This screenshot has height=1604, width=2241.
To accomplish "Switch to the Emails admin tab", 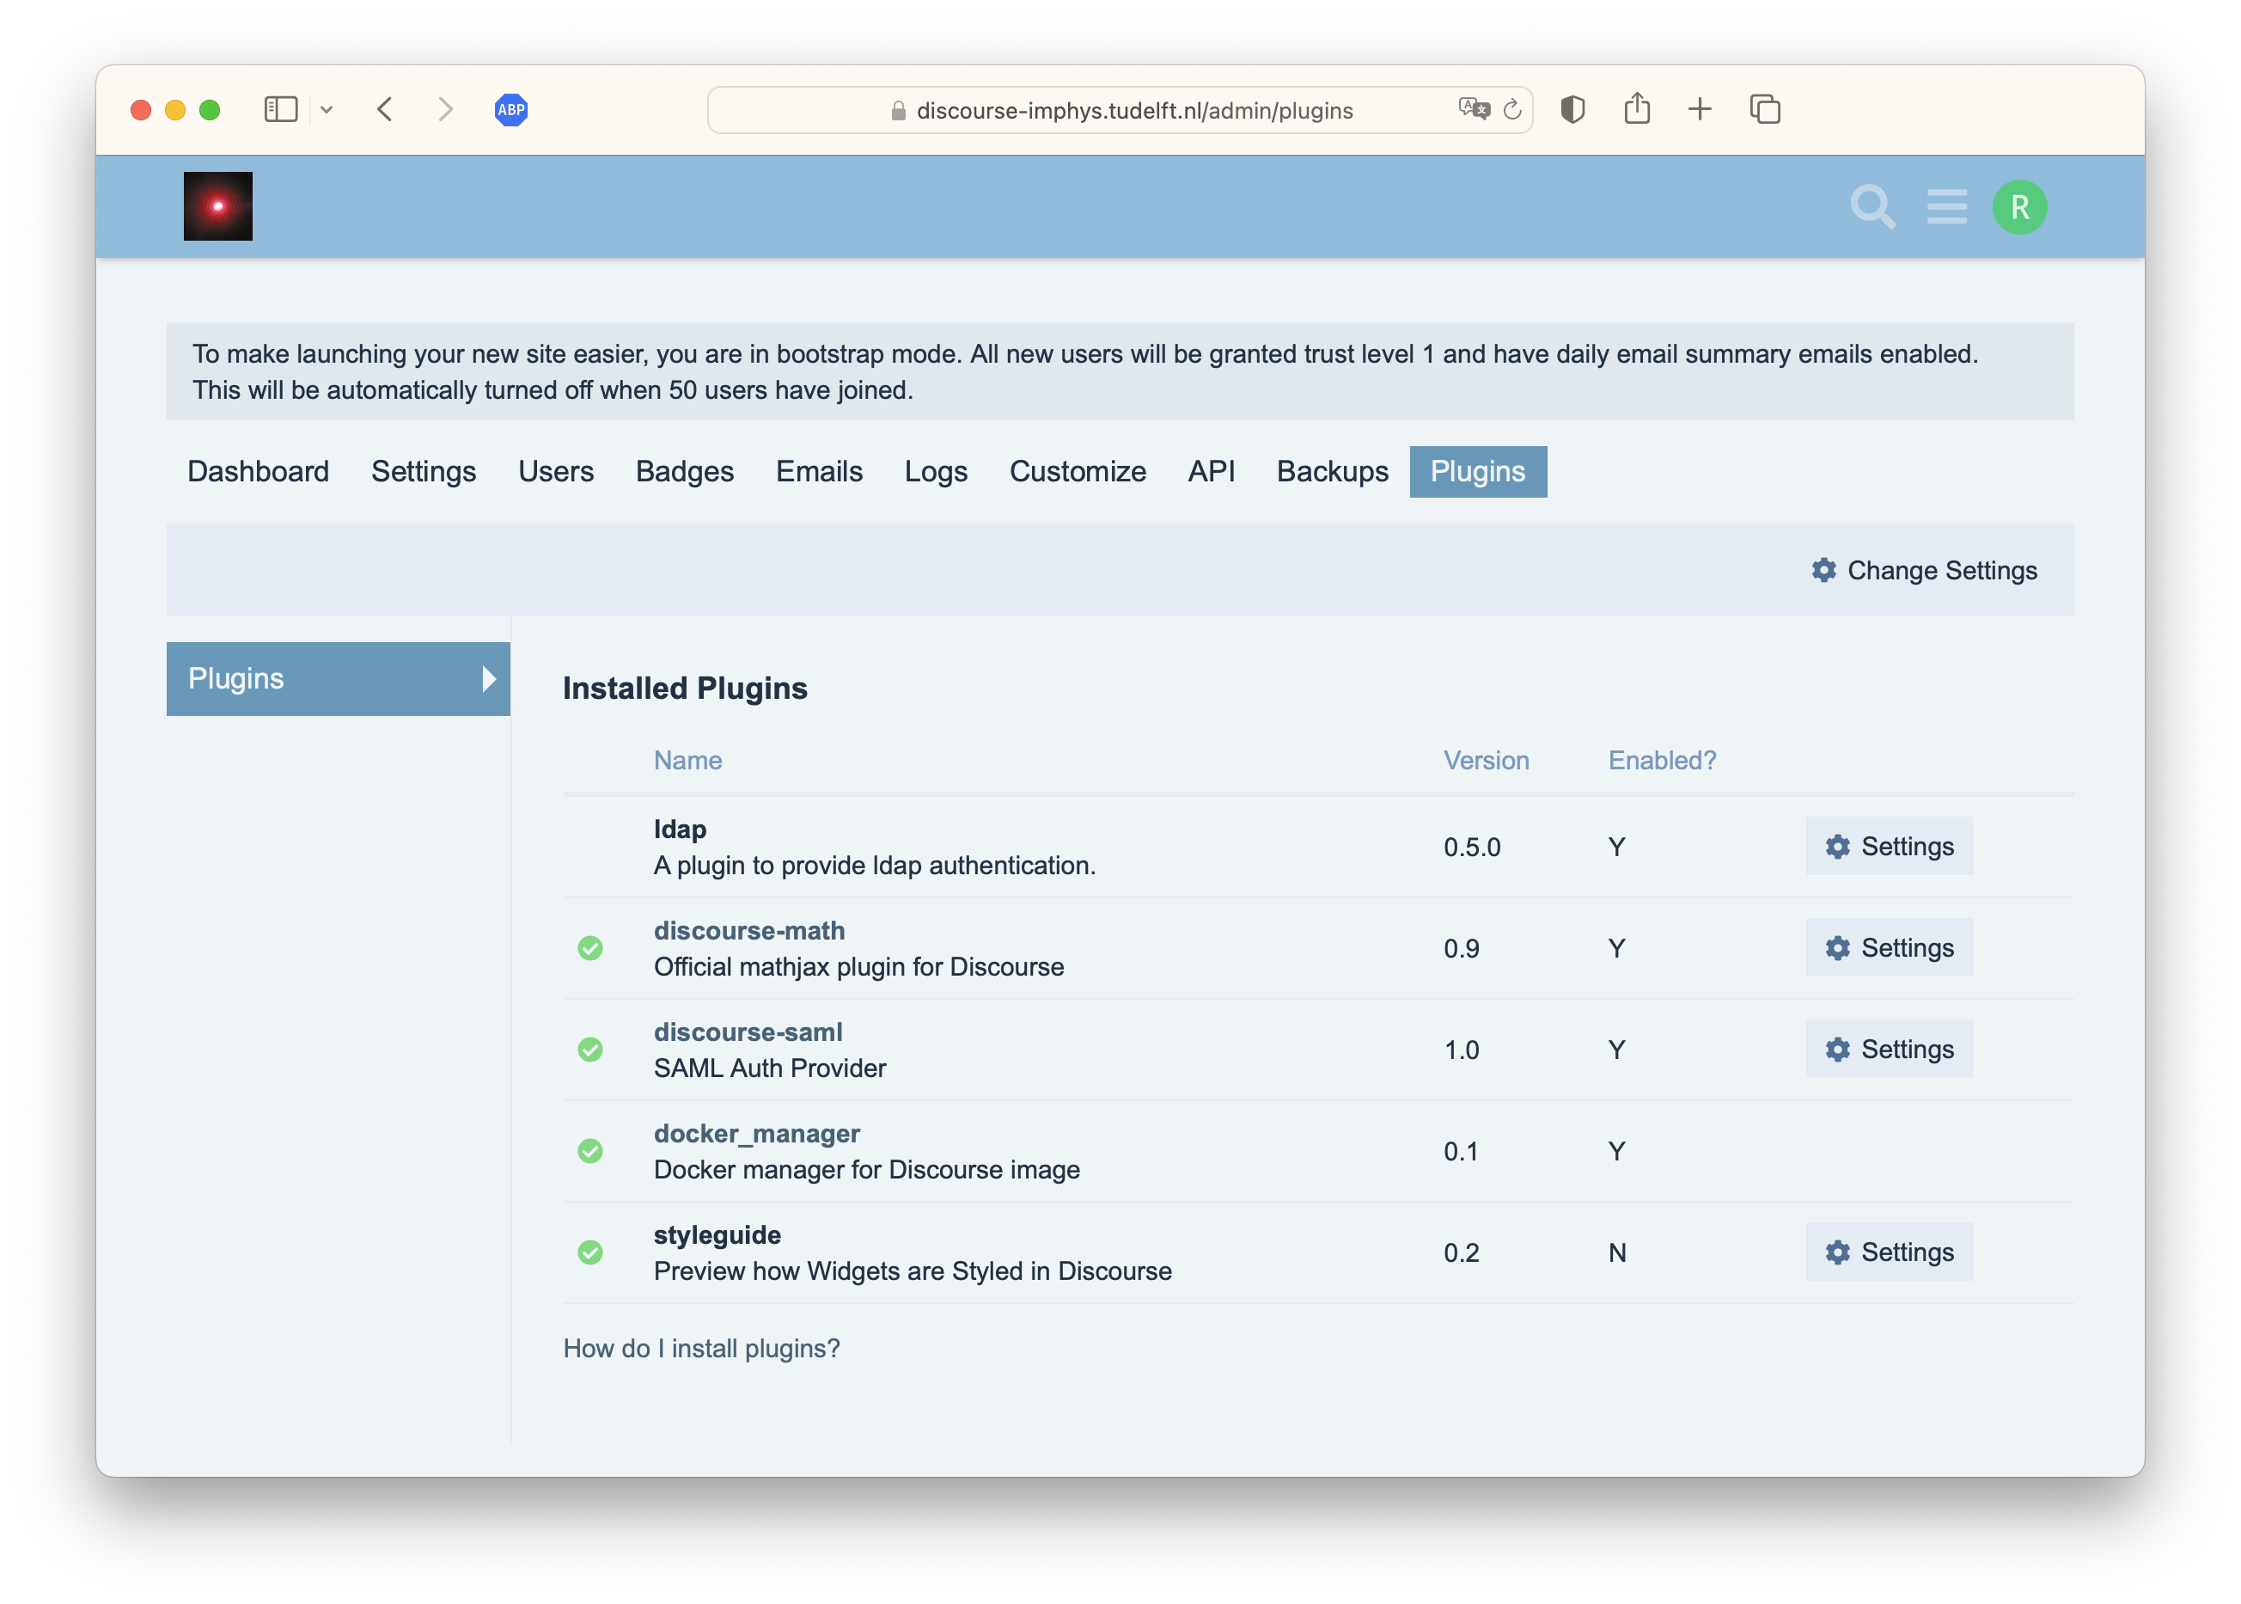I will [x=818, y=471].
